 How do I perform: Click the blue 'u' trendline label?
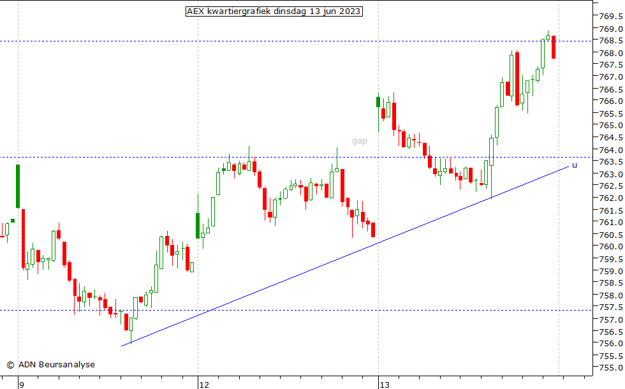click(575, 165)
